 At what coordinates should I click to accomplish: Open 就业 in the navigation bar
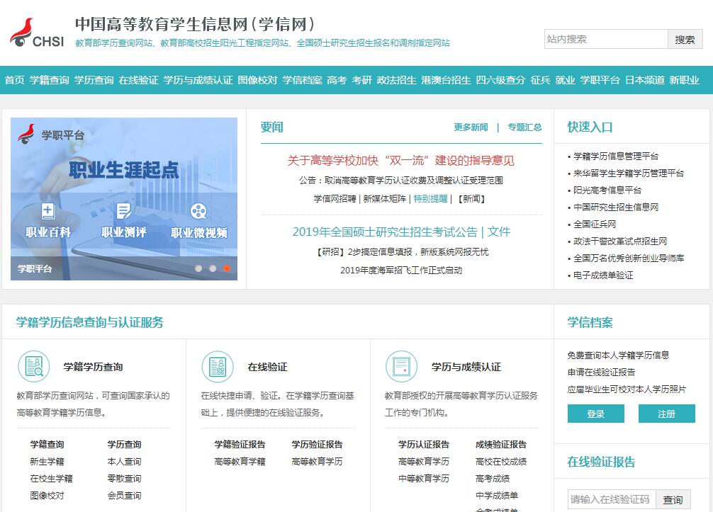click(x=565, y=81)
